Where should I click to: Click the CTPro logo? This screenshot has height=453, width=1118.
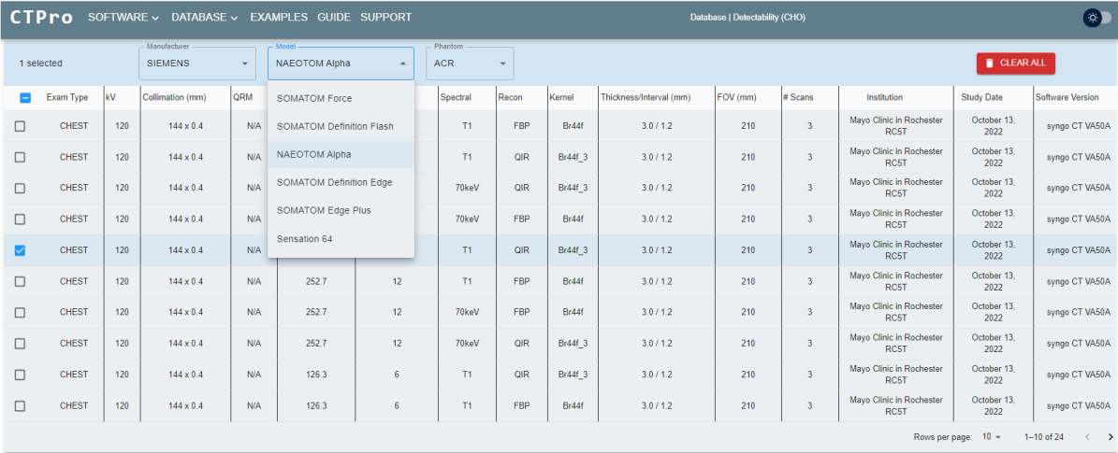click(43, 18)
